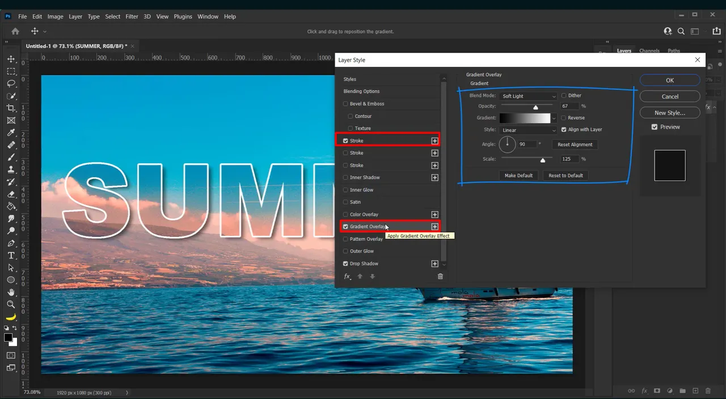Image resolution: width=726 pixels, height=399 pixels.
Task: Click the search icon in options bar
Action: [x=681, y=32]
